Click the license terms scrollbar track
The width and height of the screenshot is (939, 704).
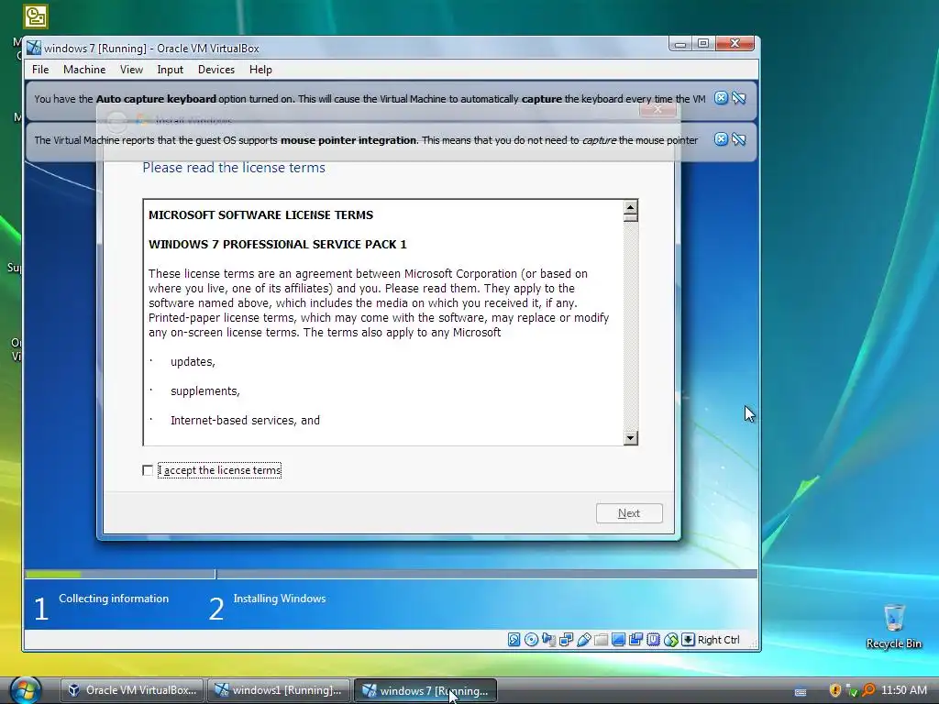pos(630,326)
